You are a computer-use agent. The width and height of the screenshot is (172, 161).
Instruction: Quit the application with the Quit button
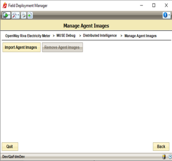pyautogui.click(x=10, y=147)
